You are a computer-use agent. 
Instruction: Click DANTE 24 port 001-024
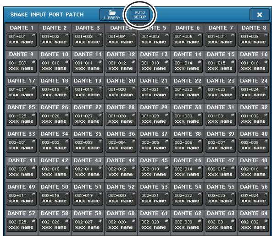[254, 93]
